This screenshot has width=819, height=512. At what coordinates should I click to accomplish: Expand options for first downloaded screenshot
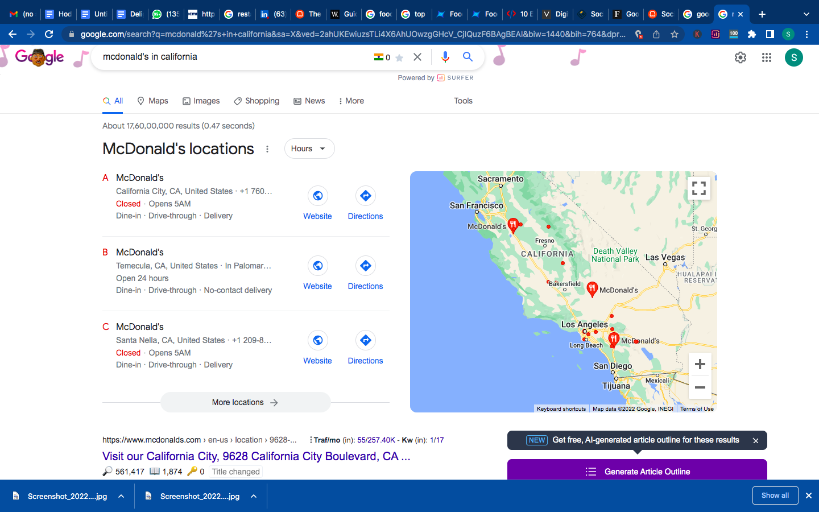[121, 496]
